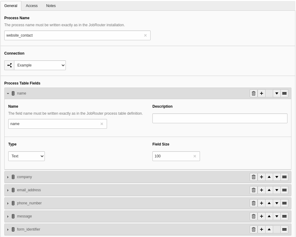
Task: Clear the Process Name field with its X icon
Action: tap(145, 35)
